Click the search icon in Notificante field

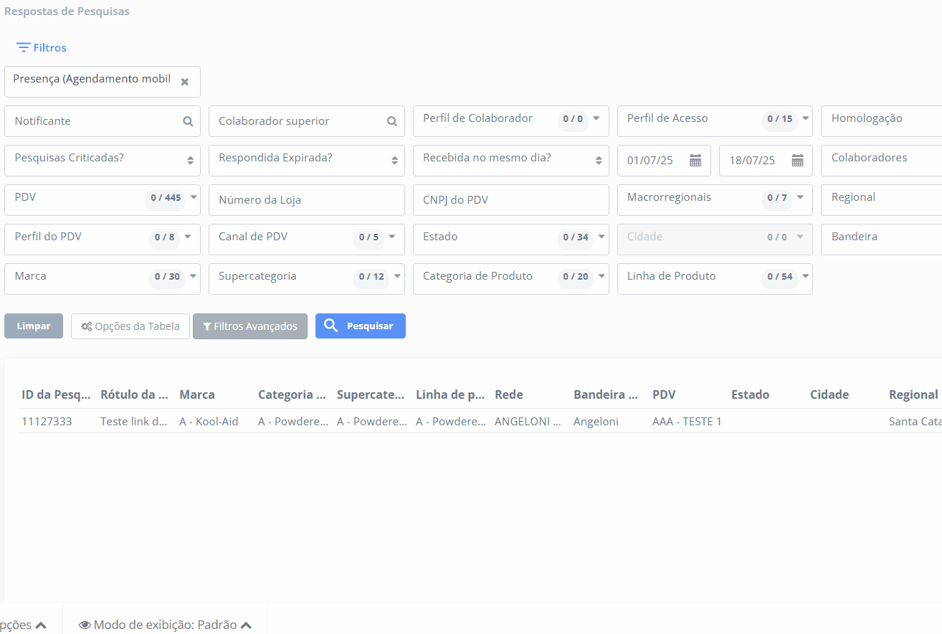pyautogui.click(x=188, y=122)
